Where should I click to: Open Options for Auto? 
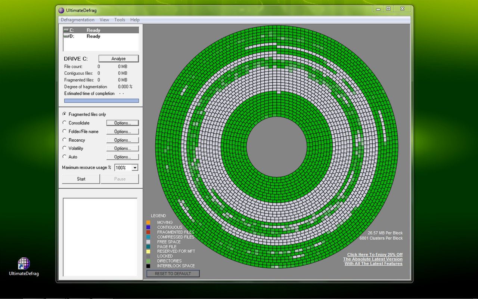(x=122, y=157)
